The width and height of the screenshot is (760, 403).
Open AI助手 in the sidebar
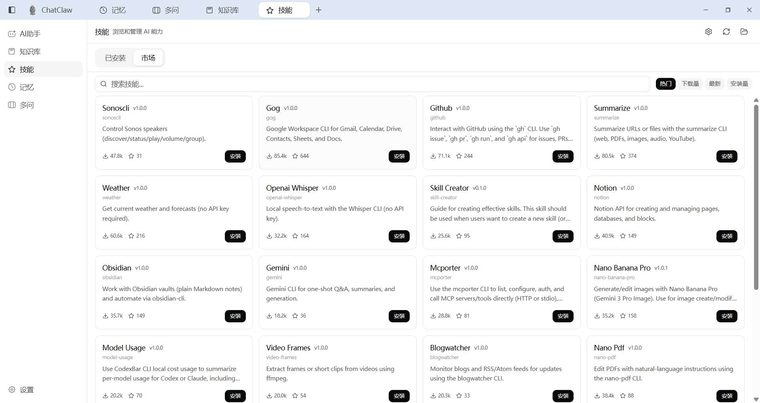30,34
